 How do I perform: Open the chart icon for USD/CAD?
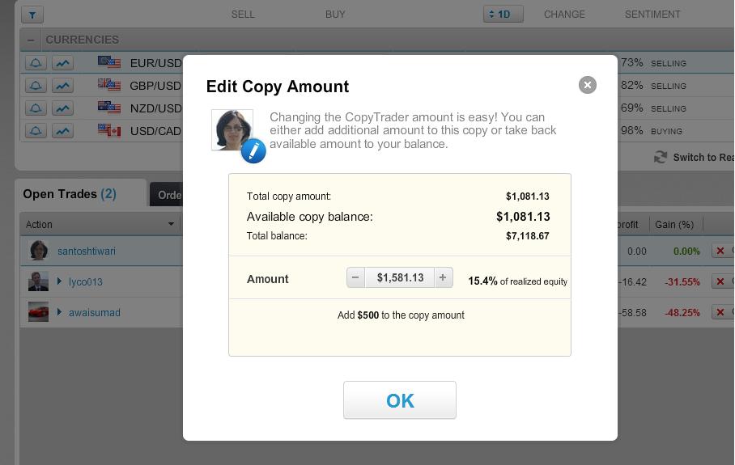[x=62, y=131]
